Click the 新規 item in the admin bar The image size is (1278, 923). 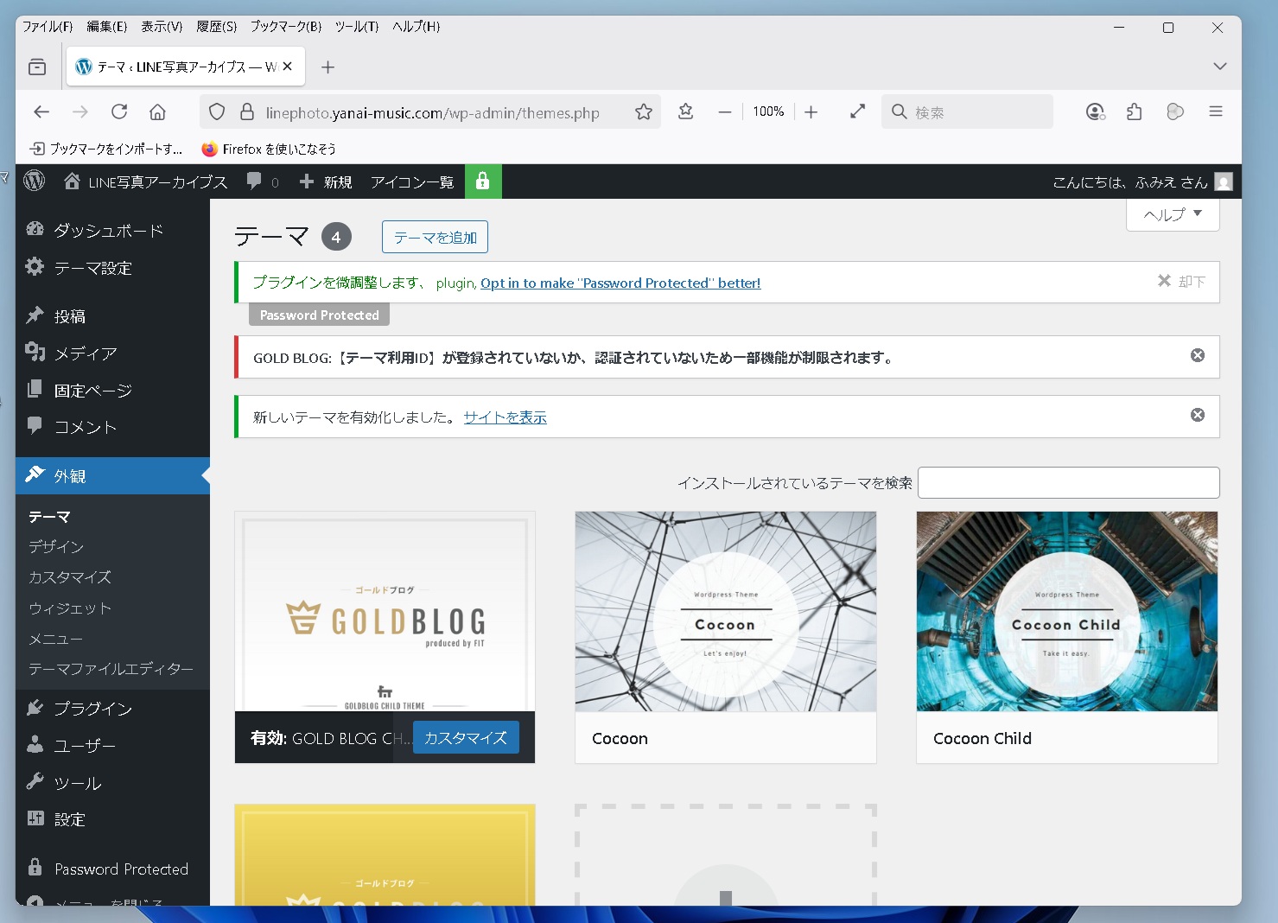click(326, 181)
